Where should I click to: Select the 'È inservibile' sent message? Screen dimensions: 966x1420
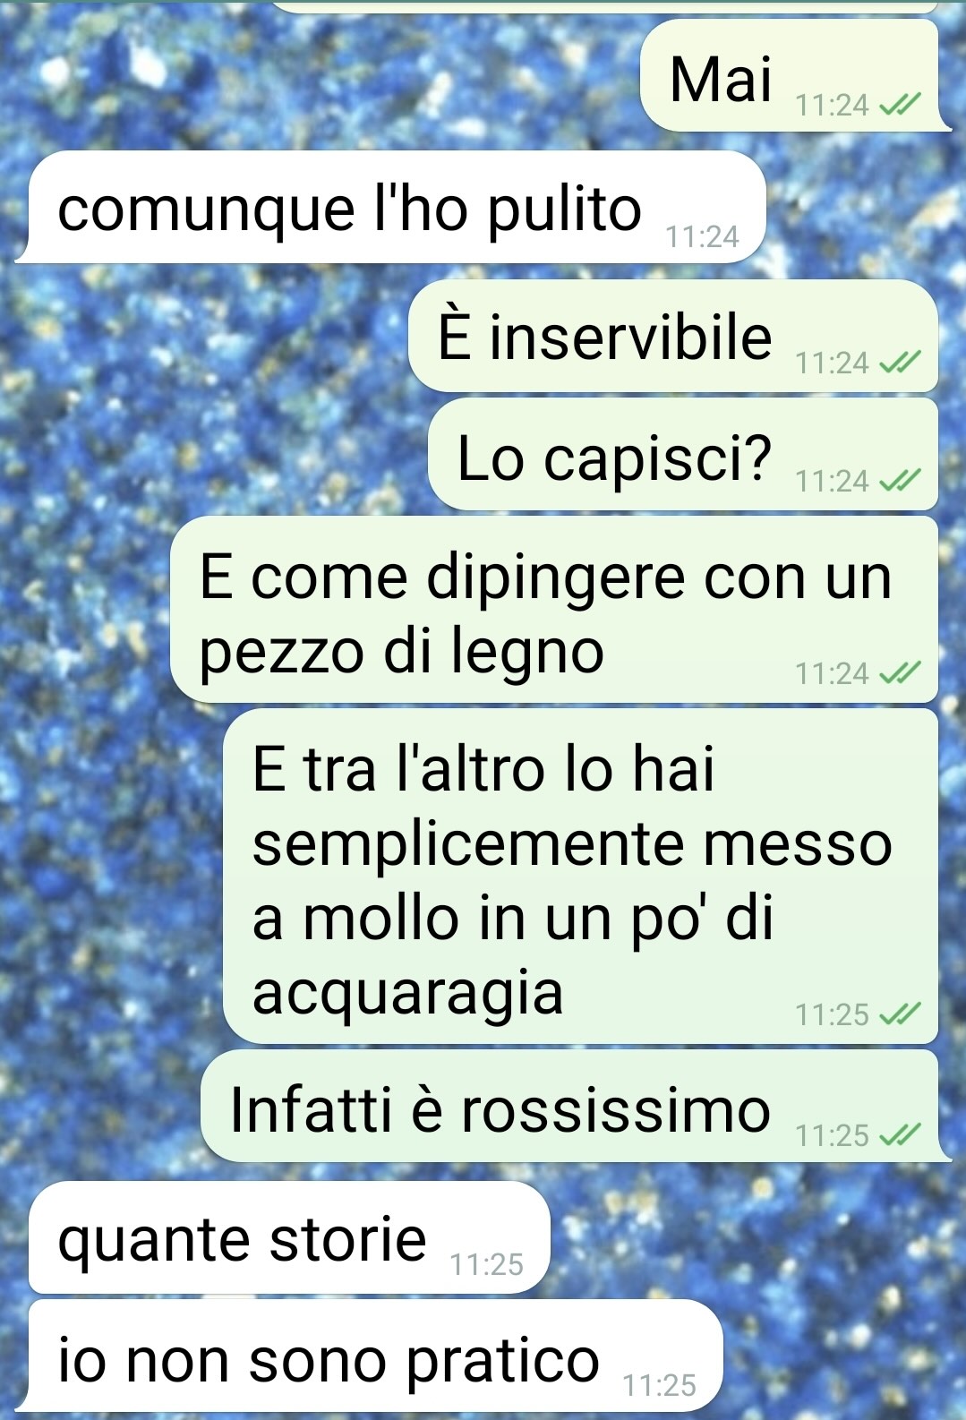[x=673, y=336]
